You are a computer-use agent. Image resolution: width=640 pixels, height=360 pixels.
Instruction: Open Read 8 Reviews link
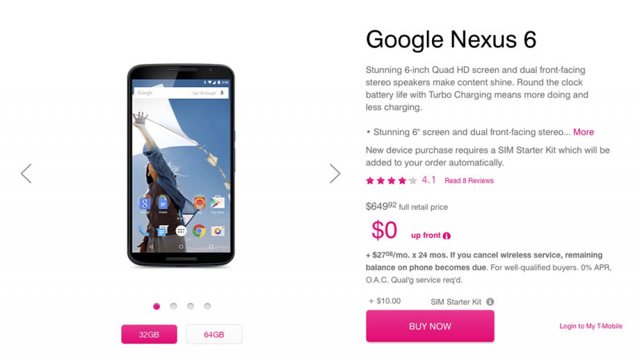[x=469, y=180]
